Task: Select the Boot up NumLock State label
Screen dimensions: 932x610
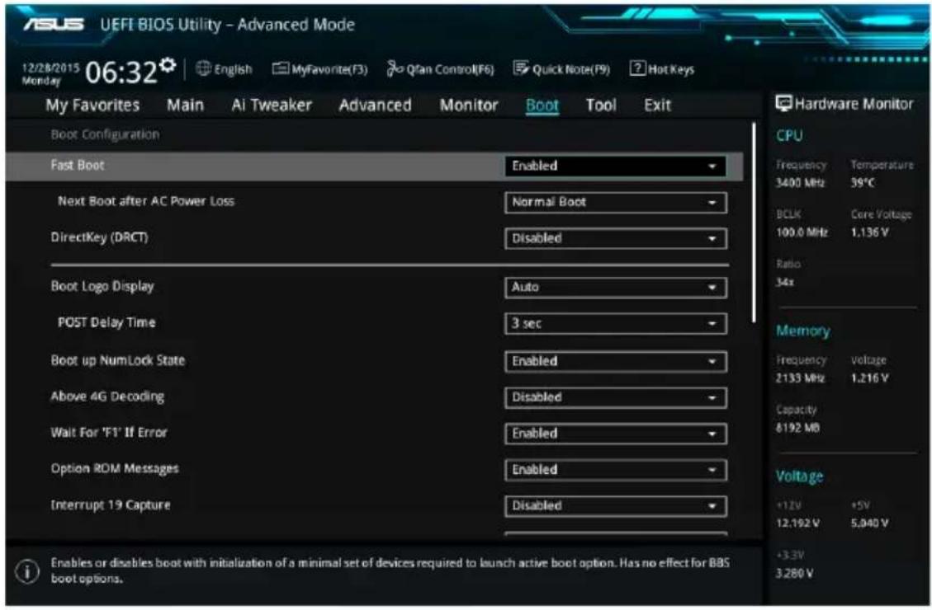Action: (x=118, y=361)
